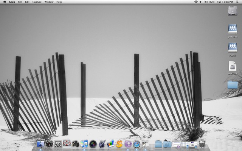Image resolution: width=242 pixels, height=151 pixels.
Task: Click the volume speaker icon in menu bar
Action: coord(201,2)
